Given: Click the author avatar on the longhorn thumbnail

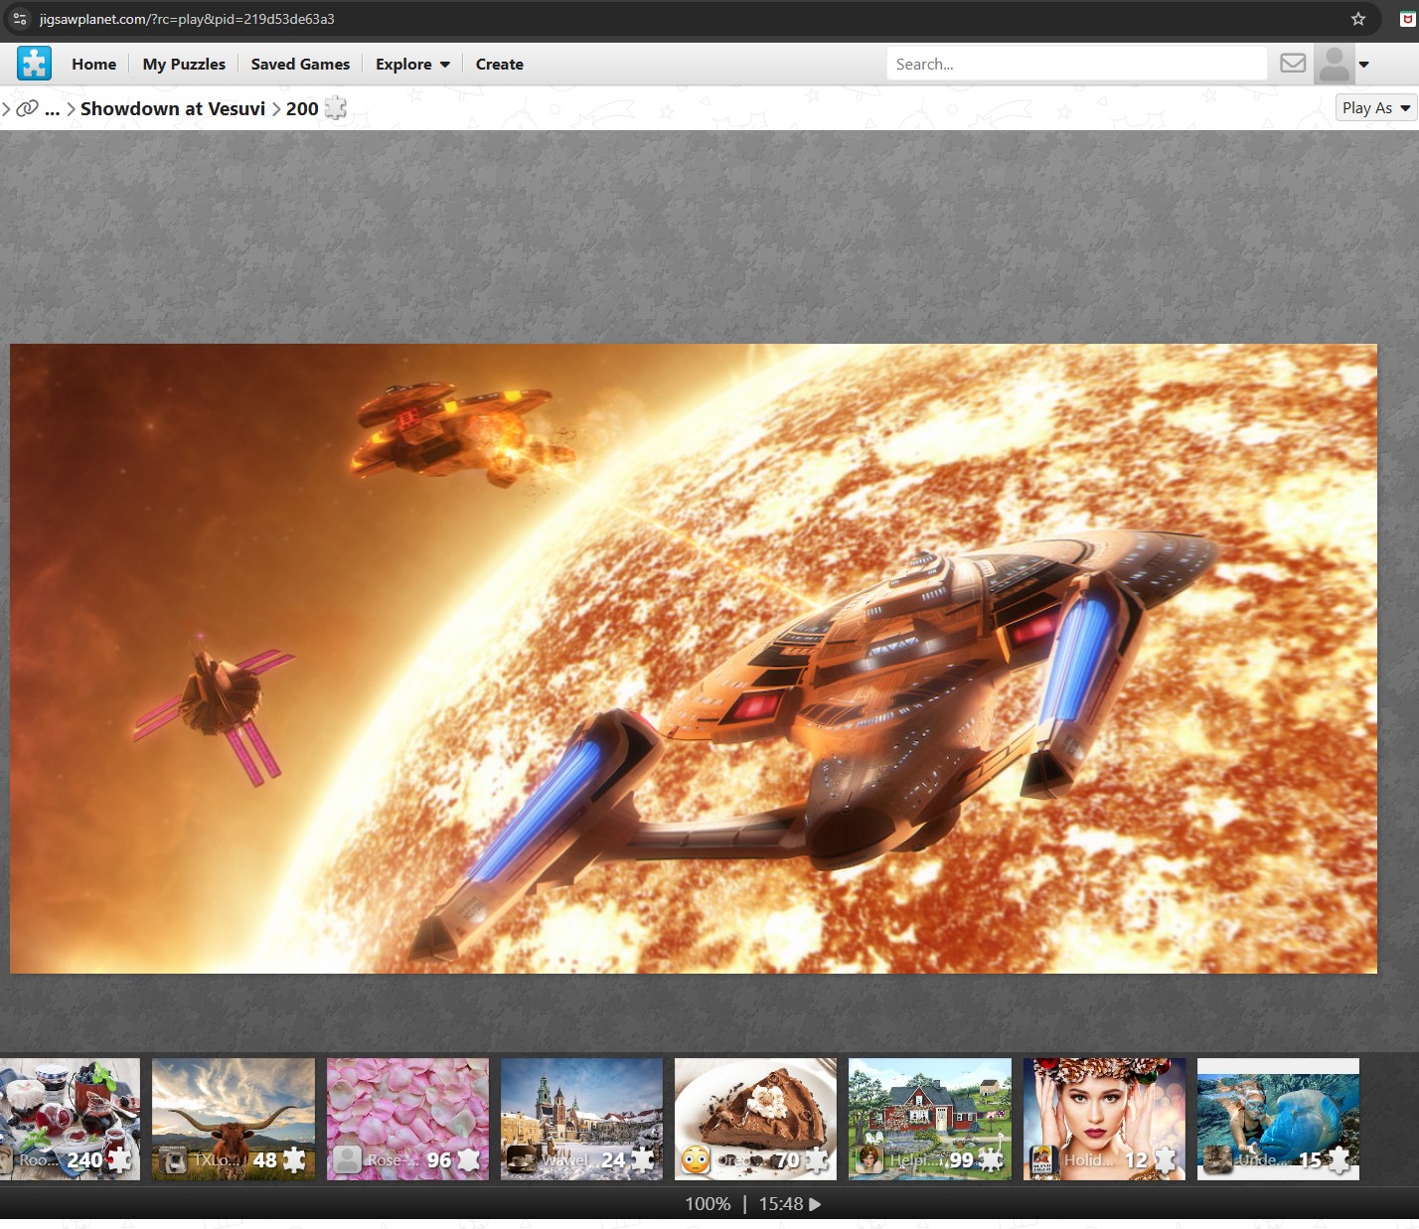Looking at the screenshot, I should click(x=174, y=1160).
